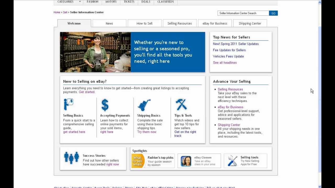Viewport: 335px width, 188px height.
Task: Click the Selling Basics heading
Action: pyautogui.click(x=73, y=115)
